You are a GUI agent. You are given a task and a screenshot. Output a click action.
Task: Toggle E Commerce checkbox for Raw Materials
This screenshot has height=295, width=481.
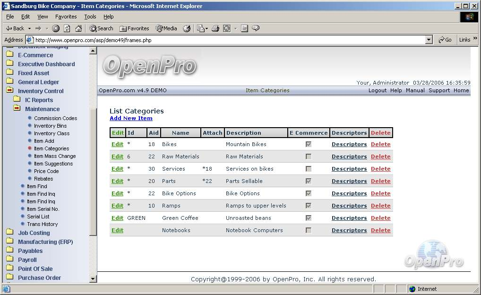(x=309, y=156)
